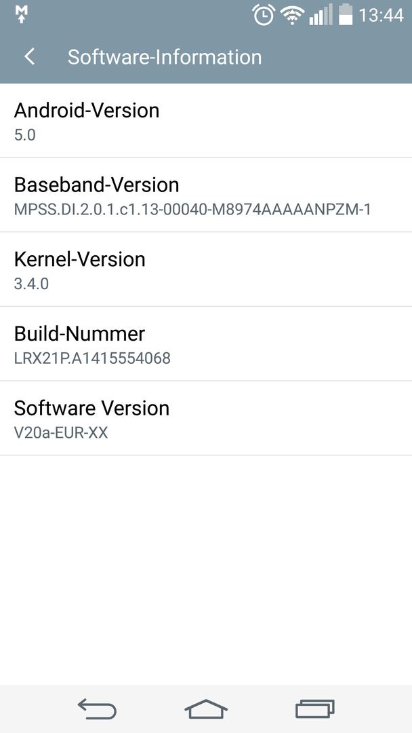Tap the Software-Information title
The height and width of the screenshot is (733, 412).
(x=165, y=57)
